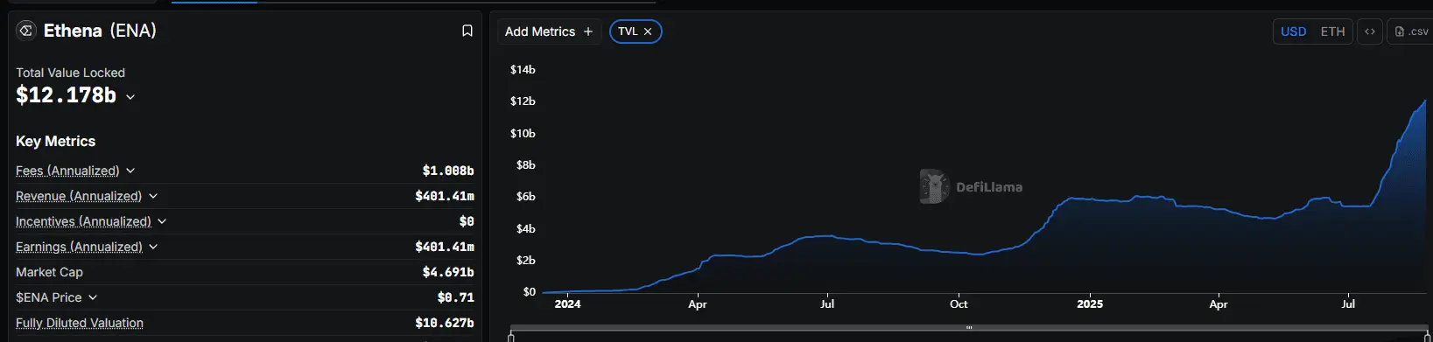Click the Oct axis label on chart

(x=959, y=304)
